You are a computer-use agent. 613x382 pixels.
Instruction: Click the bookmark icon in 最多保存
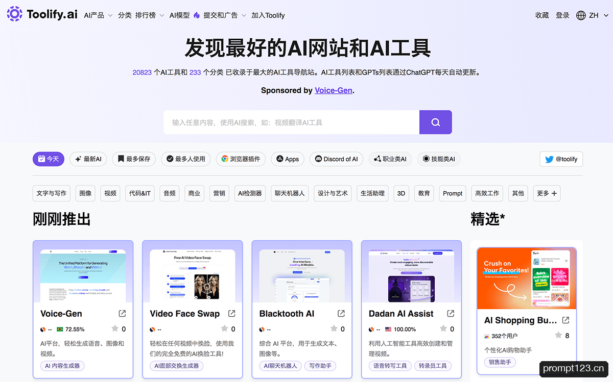click(x=121, y=159)
